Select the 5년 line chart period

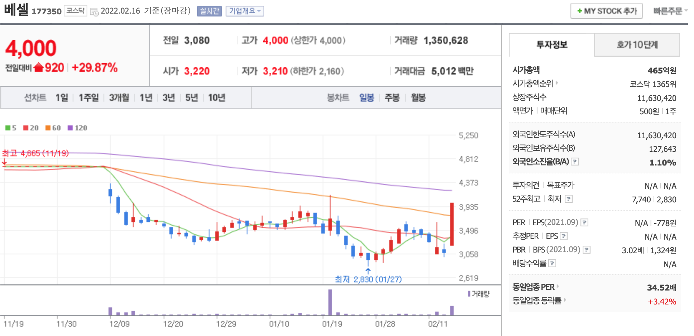[x=192, y=97]
